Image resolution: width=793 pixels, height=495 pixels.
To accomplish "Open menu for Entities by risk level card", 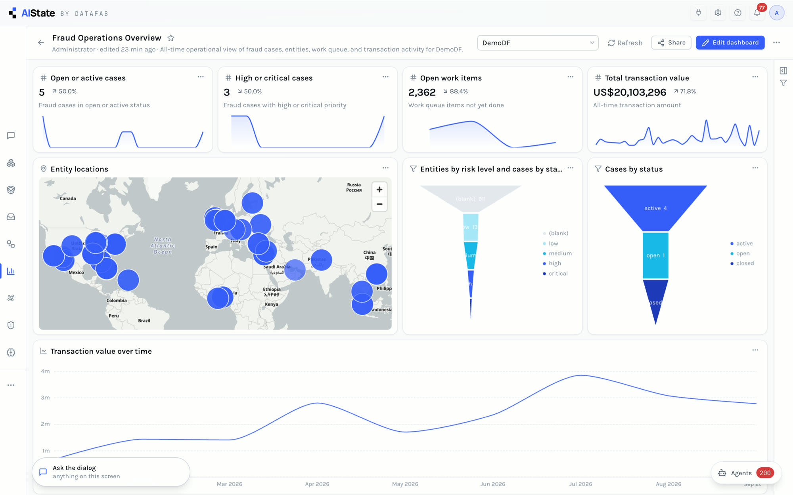I will click(570, 168).
